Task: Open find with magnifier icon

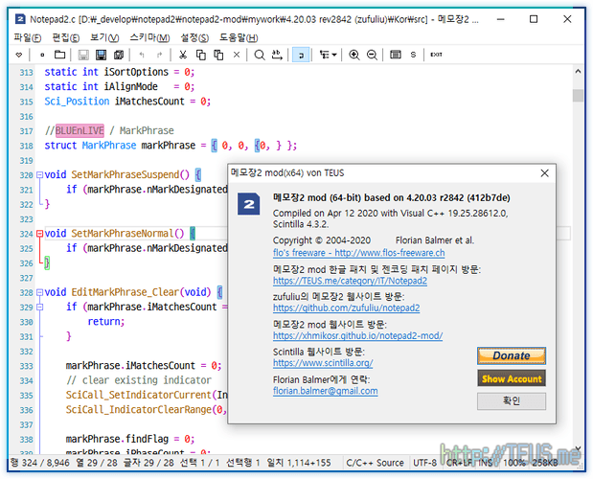Action: click(260, 55)
